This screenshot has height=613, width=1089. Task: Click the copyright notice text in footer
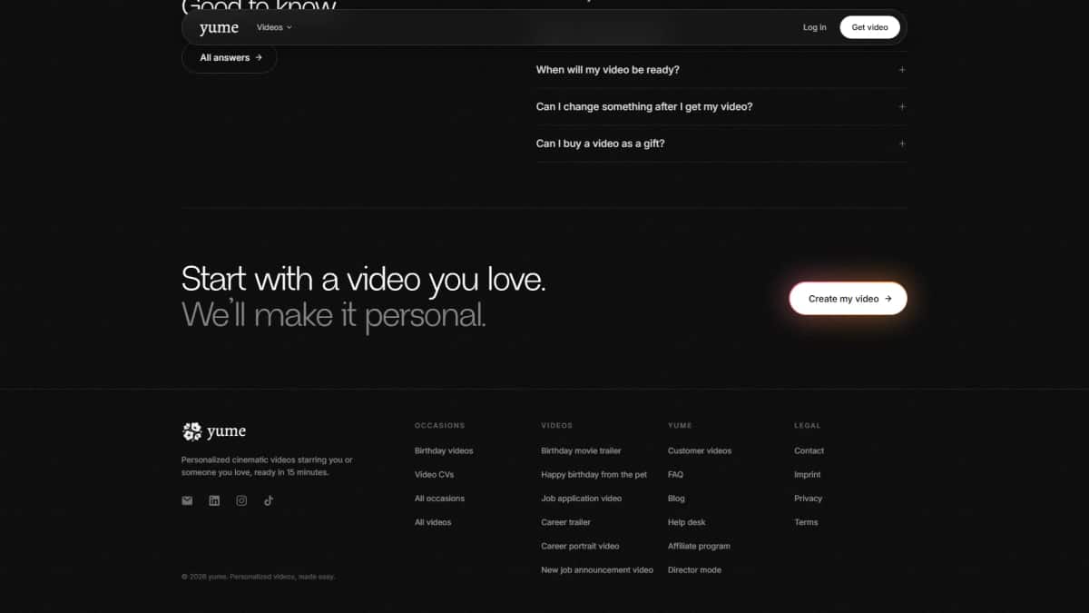click(x=259, y=577)
